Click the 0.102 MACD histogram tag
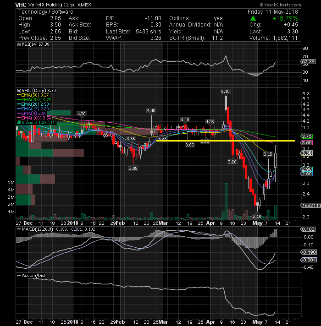The width and height of the screenshot is (321, 326). pos(308,229)
